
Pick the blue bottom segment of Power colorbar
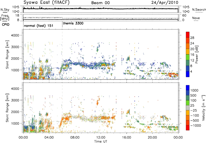(188, 74)
